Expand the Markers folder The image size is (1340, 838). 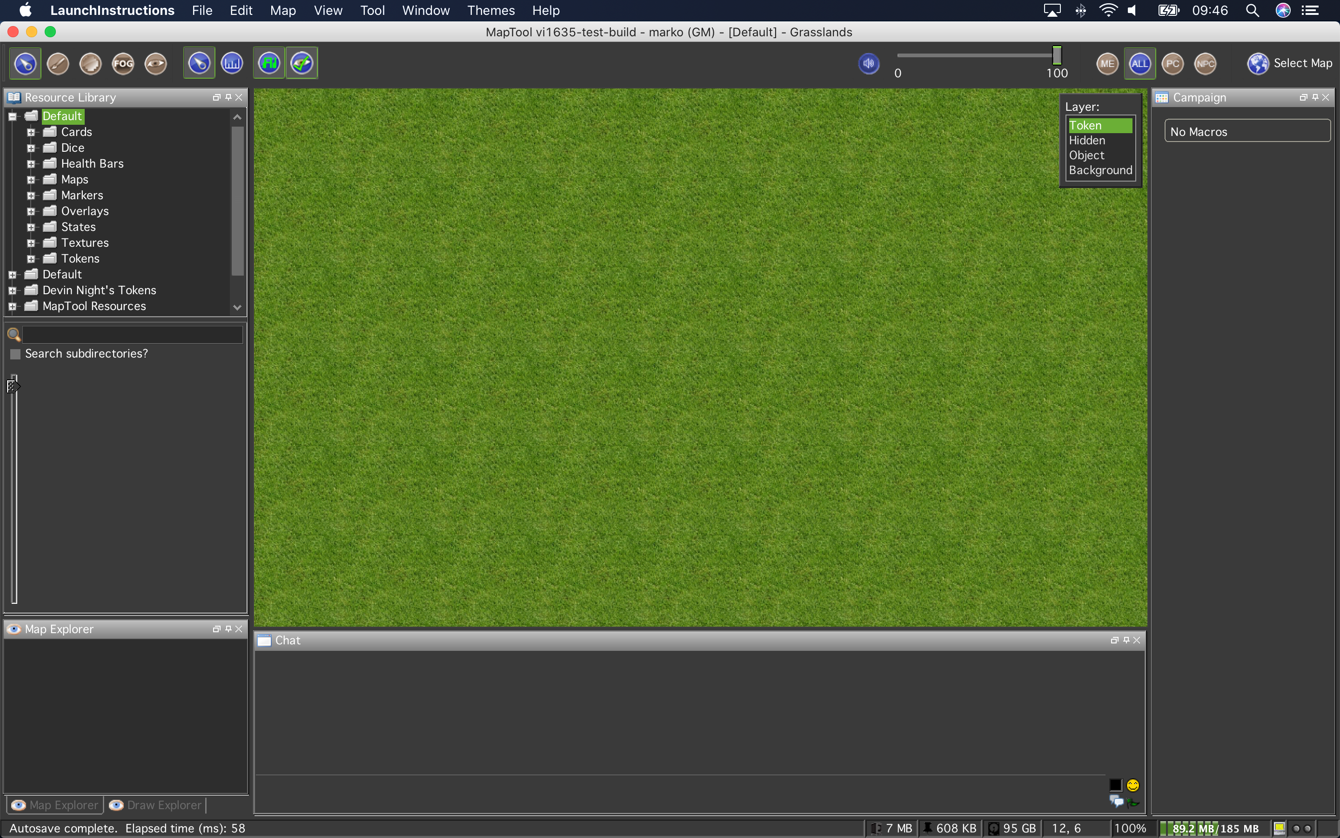click(x=31, y=196)
